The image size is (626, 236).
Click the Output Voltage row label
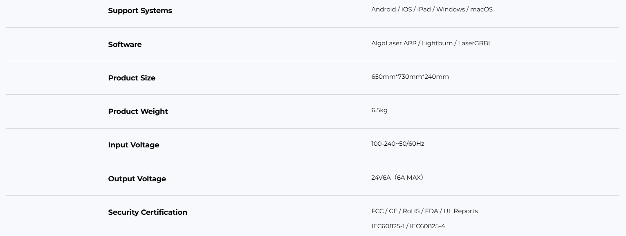coord(137,179)
